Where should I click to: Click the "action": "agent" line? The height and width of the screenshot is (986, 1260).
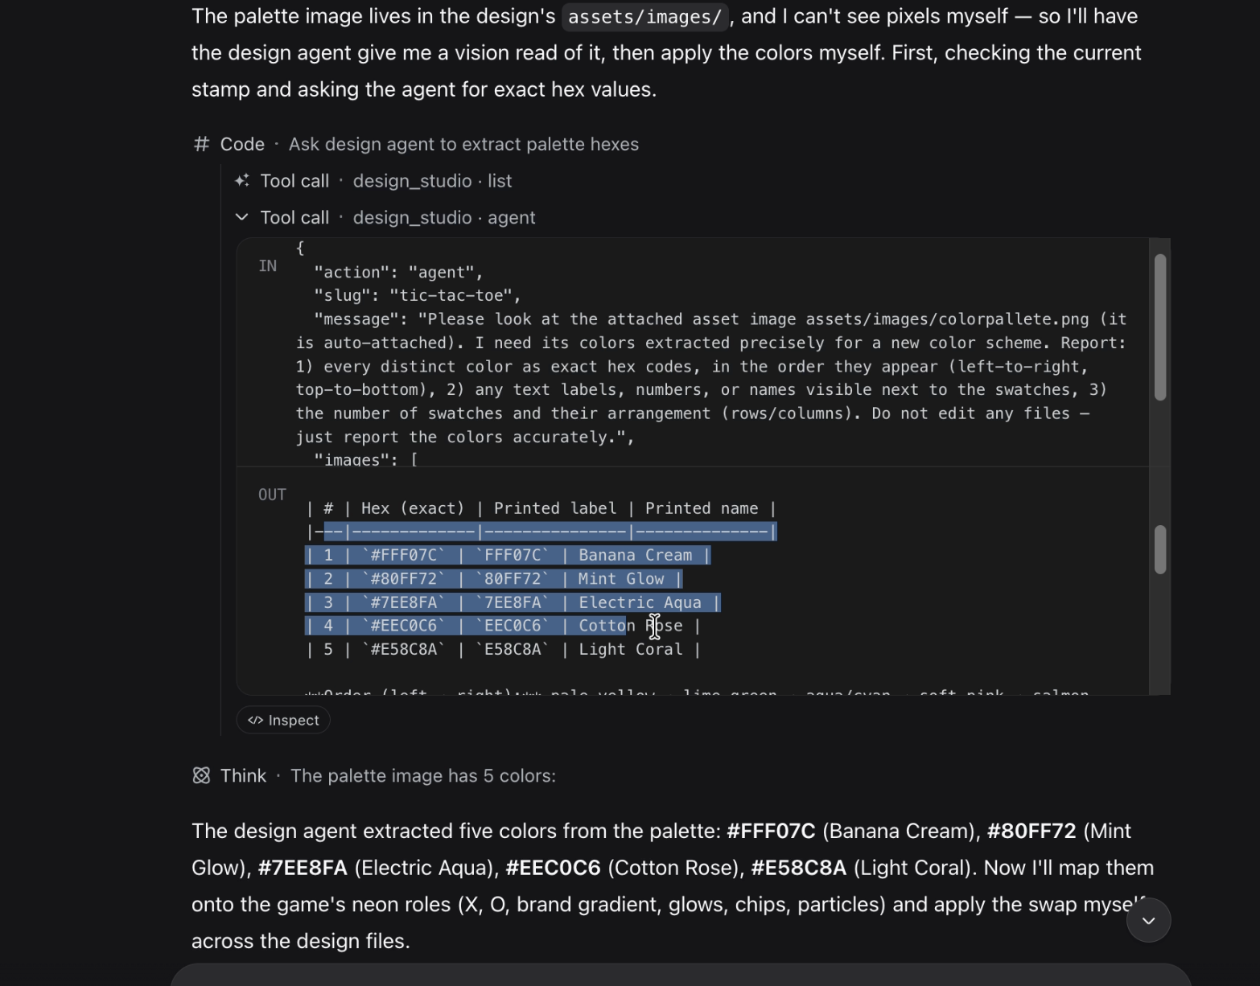(398, 272)
